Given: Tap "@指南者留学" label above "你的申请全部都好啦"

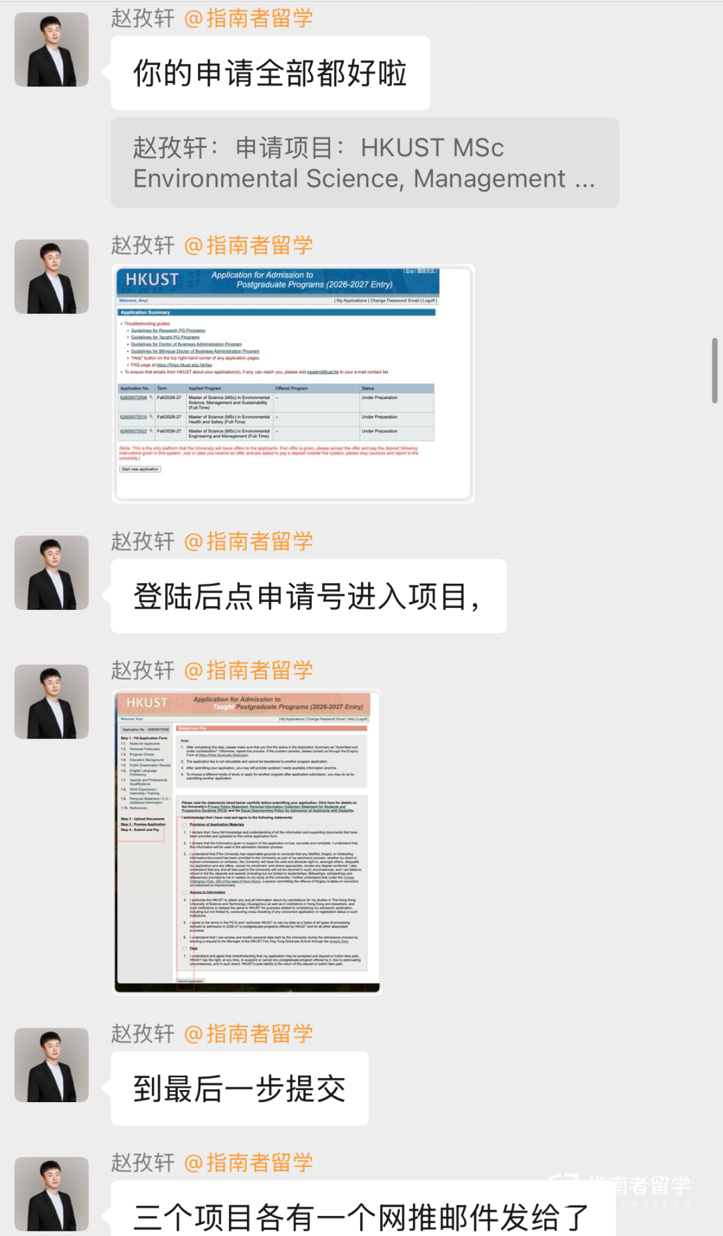Looking at the screenshot, I should (x=248, y=18).
